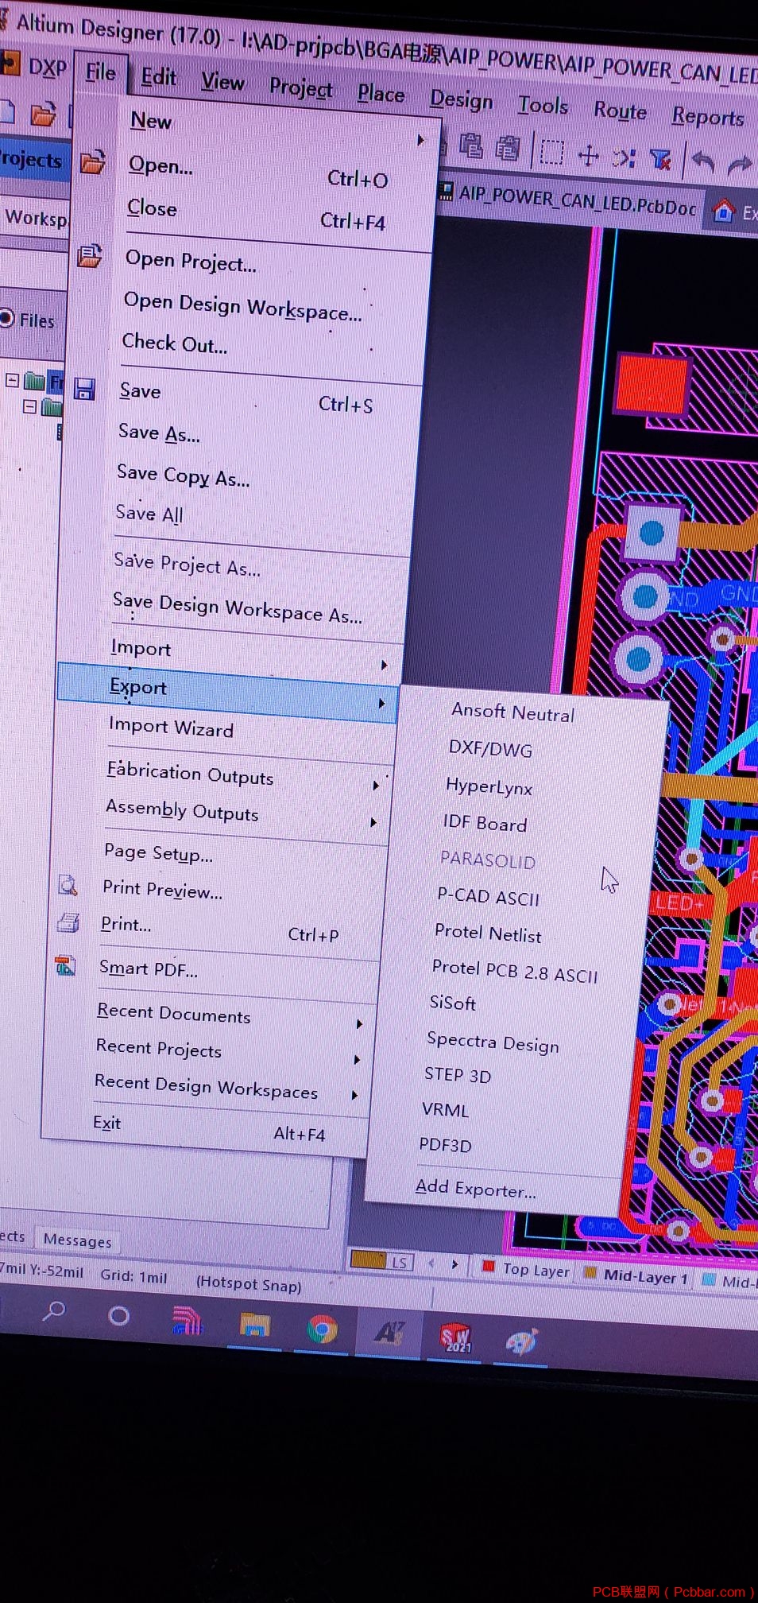The width and height of the screenshot is (758, 1603).
Task: Click the open document toolbar folder icon
Action: (43, 115)
